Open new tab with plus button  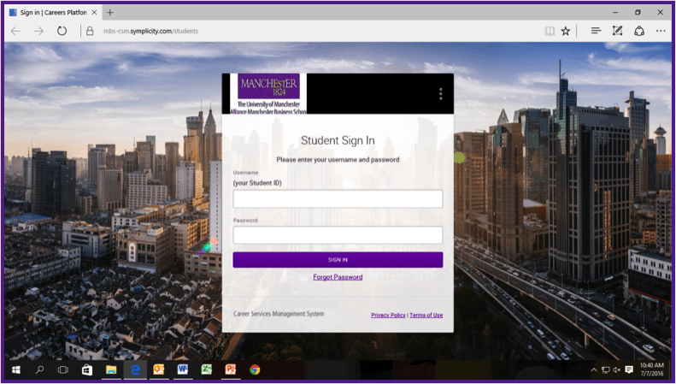coord(110,12)
